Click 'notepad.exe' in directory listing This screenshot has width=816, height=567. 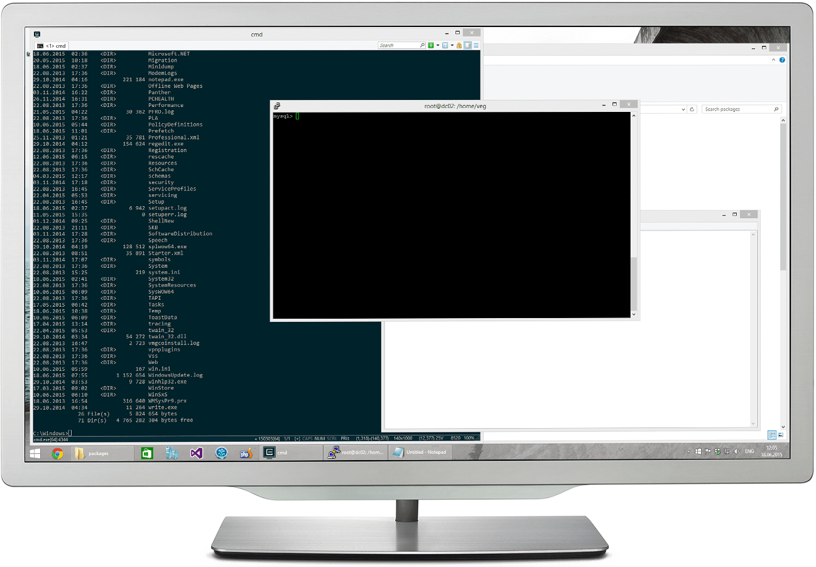166,79
